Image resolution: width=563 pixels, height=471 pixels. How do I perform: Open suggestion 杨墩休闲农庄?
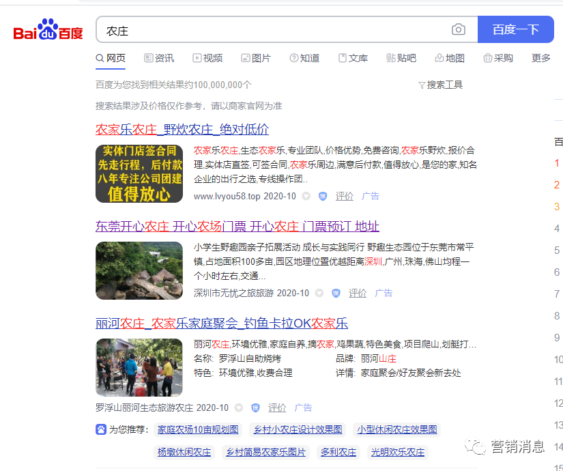tap(184, 453)
